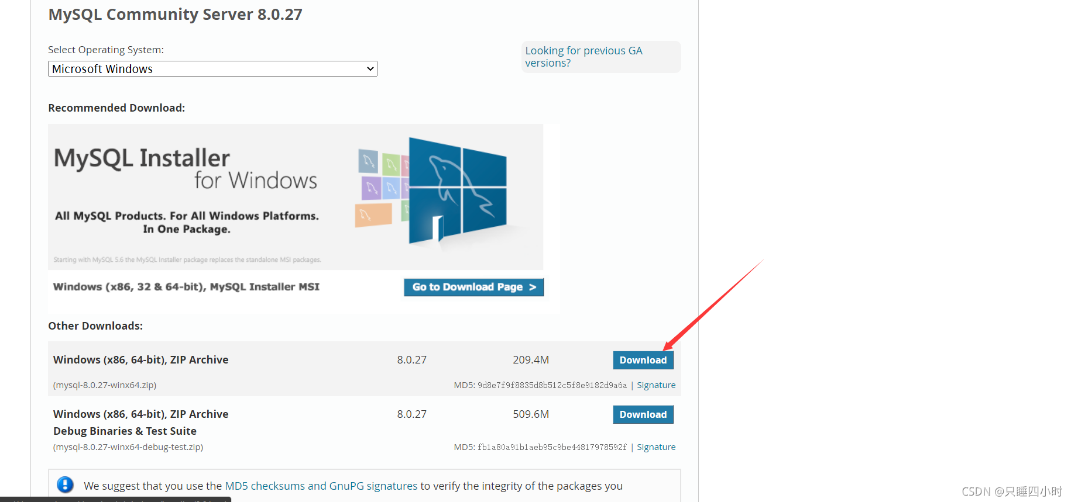Screen dimensions: 1071x502
Task: Select the Windows MySQL Installer MSI label
Action: [186, 287]
